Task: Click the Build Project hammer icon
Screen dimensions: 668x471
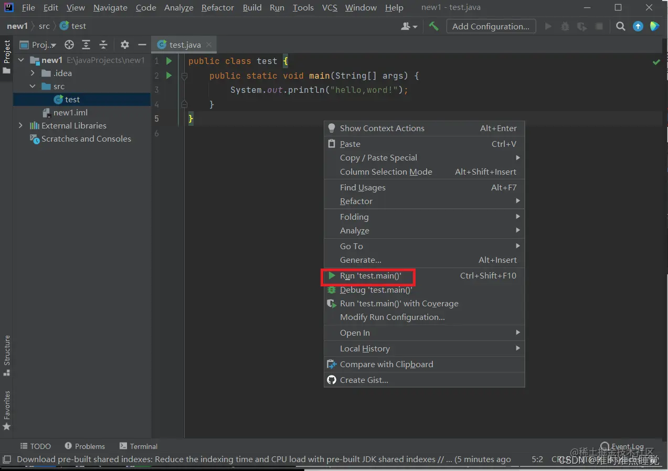Action: click(x=433, y=26)
